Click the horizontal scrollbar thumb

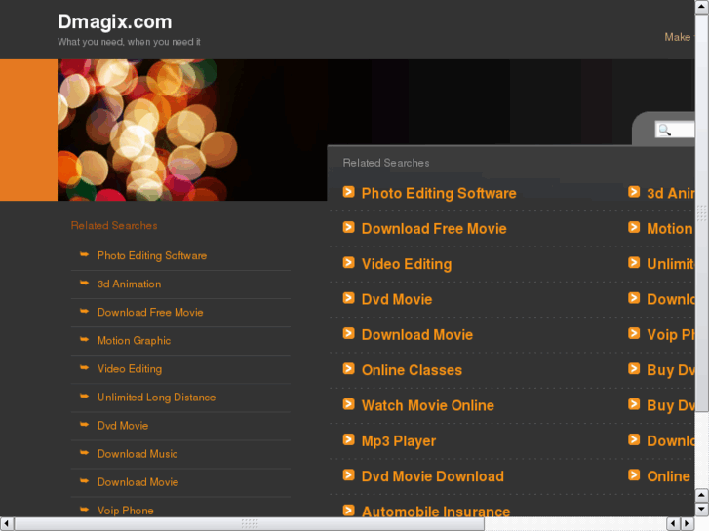click(249, 524)
